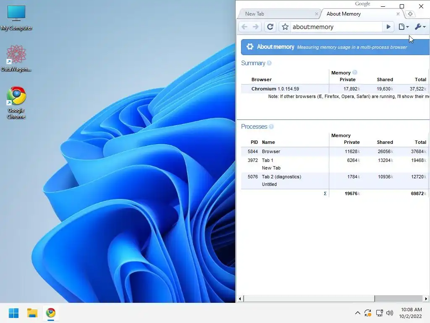Open the Windows Start menu

14,313
